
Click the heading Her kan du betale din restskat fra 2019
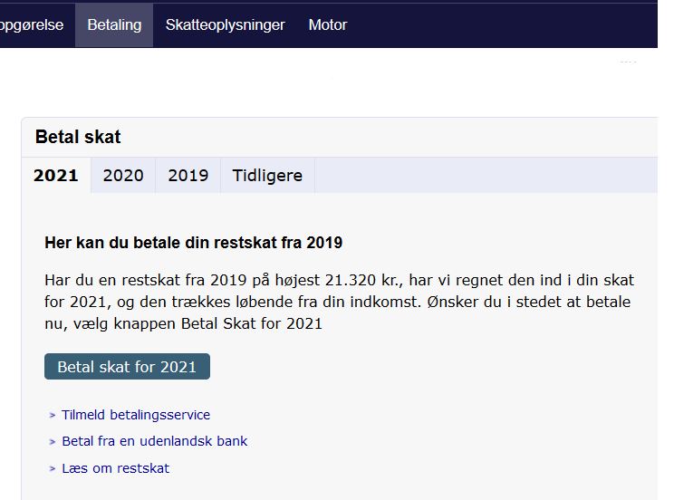click(194, 243)
